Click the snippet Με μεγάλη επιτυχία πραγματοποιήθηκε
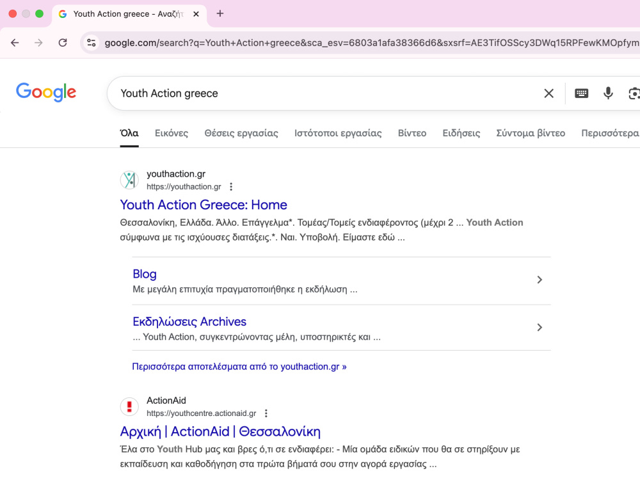 (x=245, y=289)
